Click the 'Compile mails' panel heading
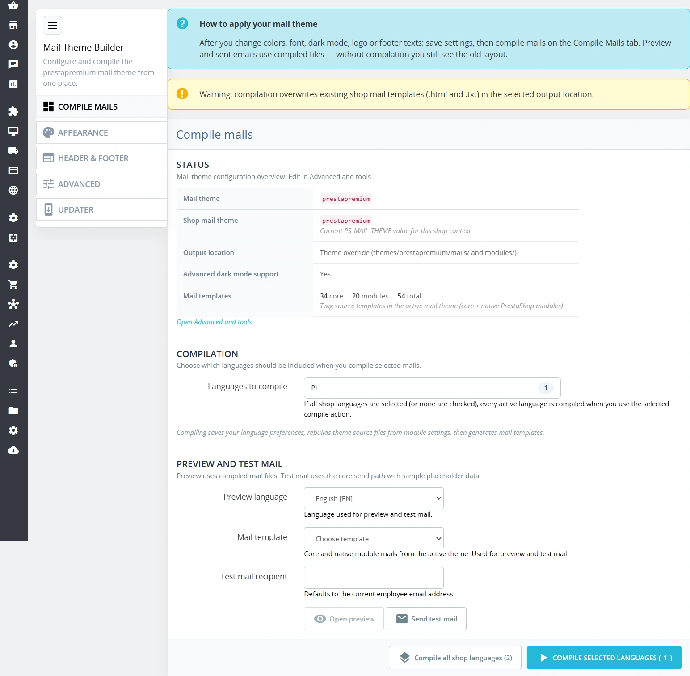 [215, 135]
